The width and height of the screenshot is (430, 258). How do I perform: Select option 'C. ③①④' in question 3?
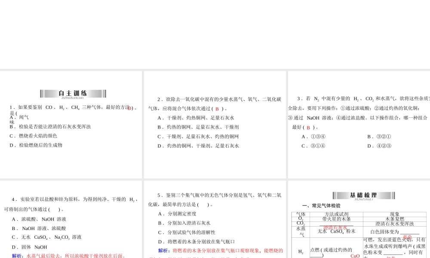click(x=313, y=146)
